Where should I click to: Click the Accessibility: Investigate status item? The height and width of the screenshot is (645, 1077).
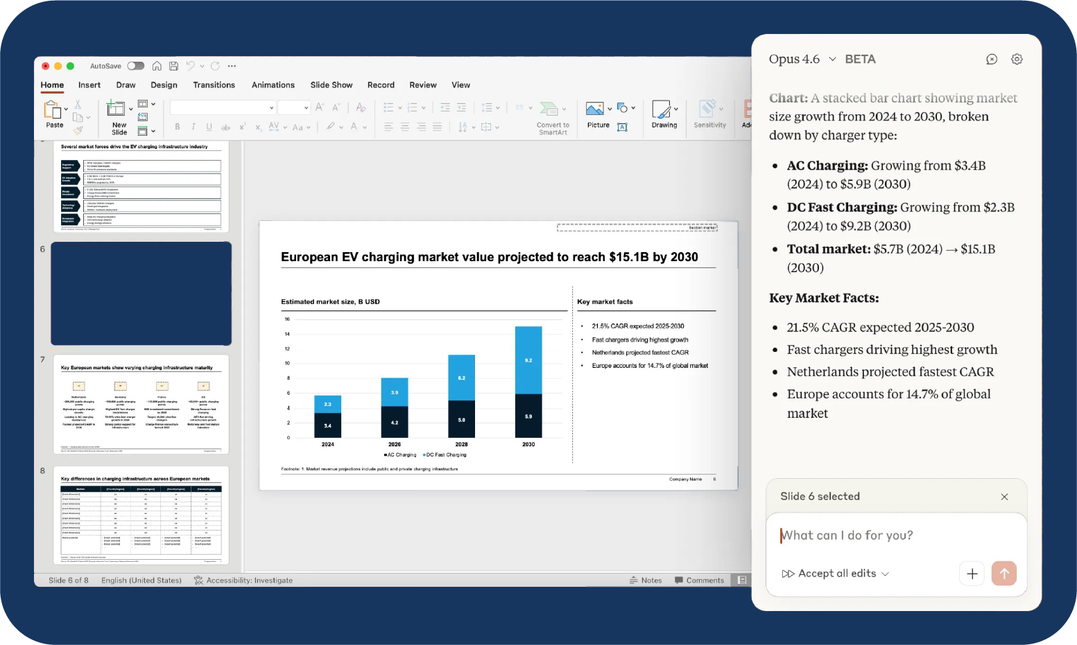click(250, 580)
